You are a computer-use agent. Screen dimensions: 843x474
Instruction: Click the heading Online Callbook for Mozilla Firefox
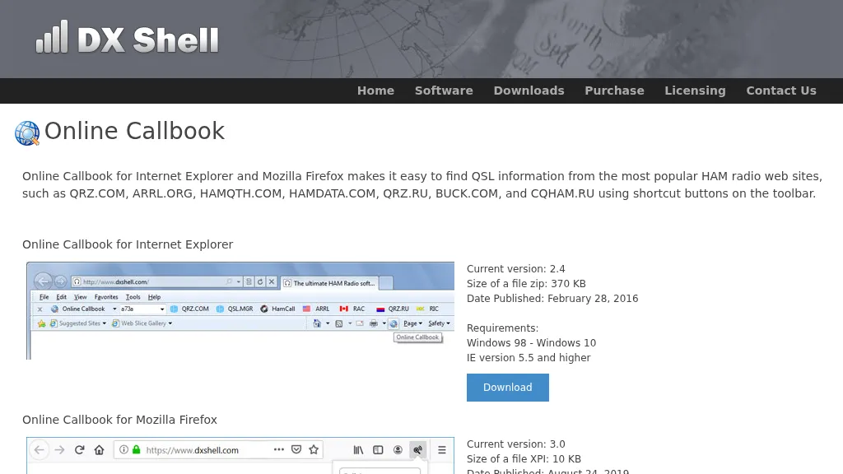pos(119,420)
